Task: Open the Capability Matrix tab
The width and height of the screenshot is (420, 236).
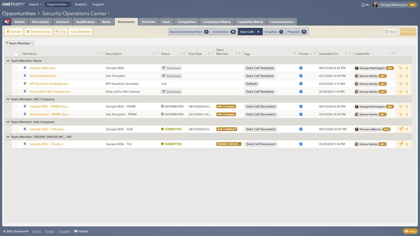Action: tap(251, 22)
